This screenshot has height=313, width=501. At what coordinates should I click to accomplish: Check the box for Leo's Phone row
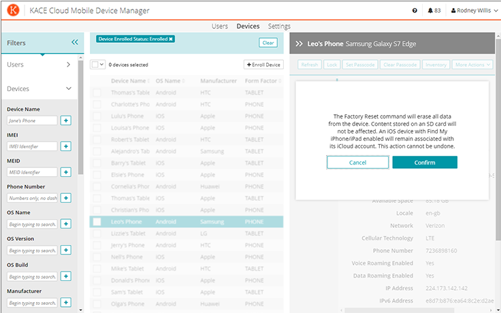tap(97, 222)
